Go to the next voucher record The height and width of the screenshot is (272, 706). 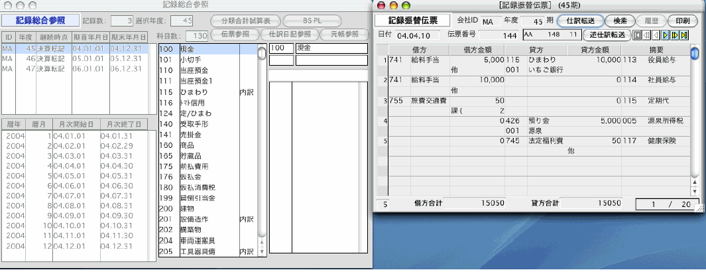tap(666, 35)
